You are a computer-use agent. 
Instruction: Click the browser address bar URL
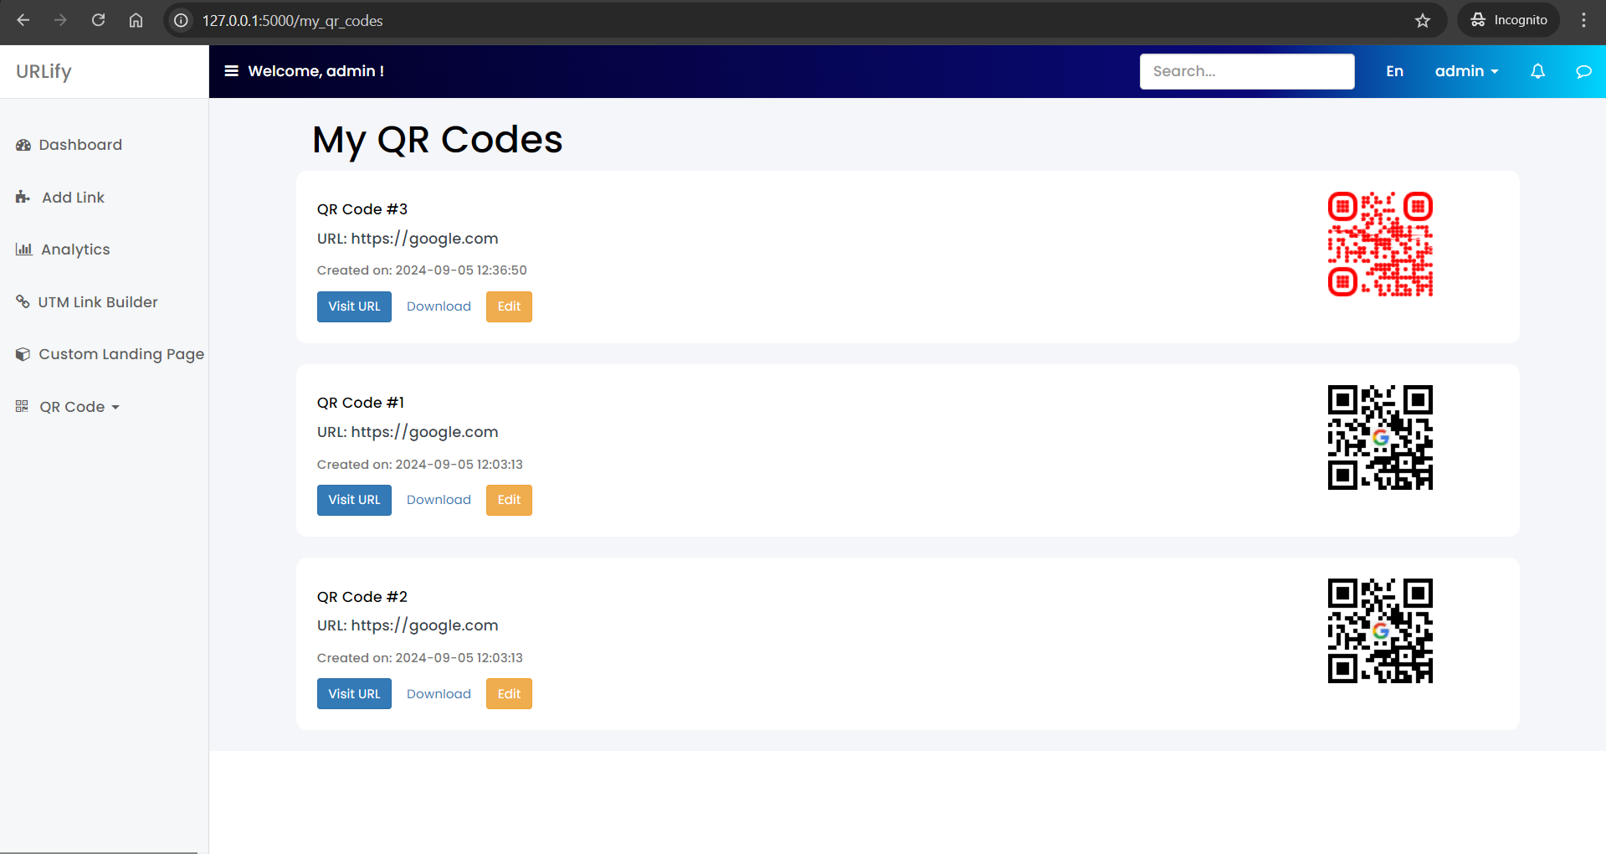point(292,20)
